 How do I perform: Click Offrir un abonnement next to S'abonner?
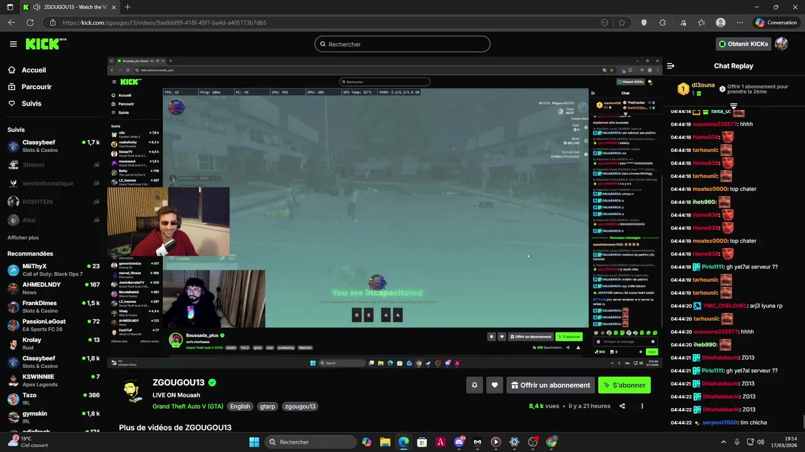click(x=550, y=385)
